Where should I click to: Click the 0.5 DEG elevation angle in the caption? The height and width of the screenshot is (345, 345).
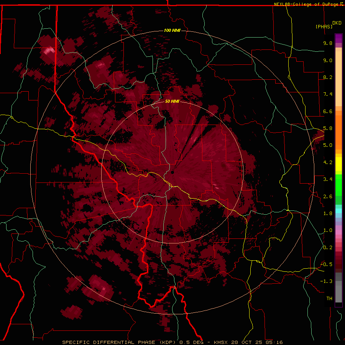pyautogui.click(x=192, y=342)
